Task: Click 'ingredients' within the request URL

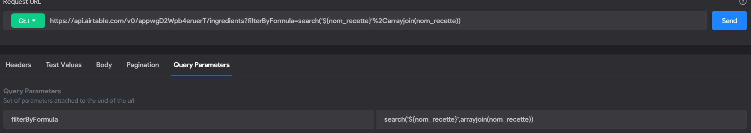Action: coord(228,21)
